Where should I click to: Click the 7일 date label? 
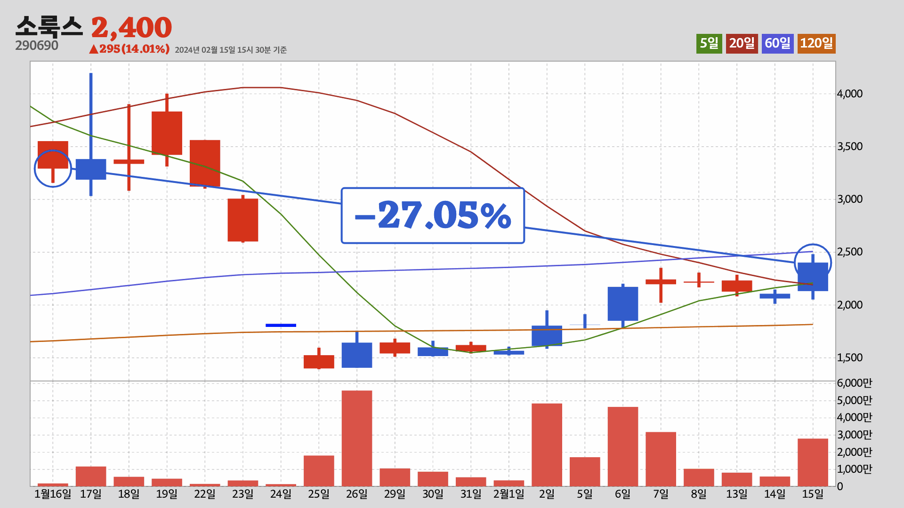(661, 494)
